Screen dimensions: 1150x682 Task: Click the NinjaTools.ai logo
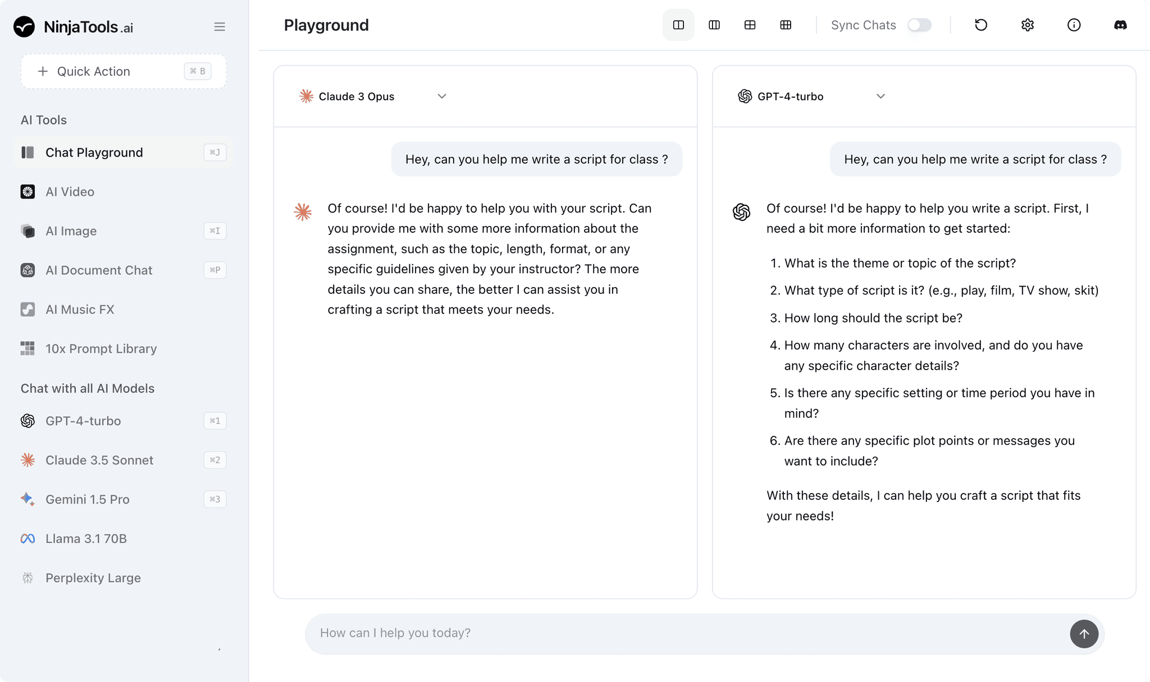click(x=73, y=26)
